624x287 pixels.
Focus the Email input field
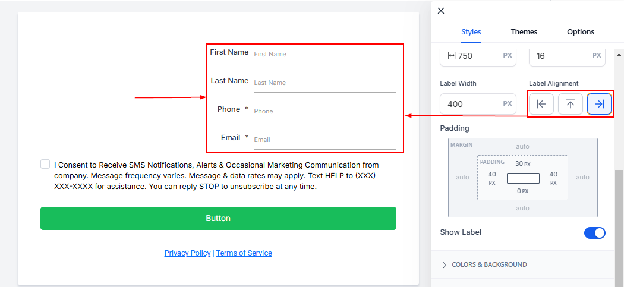click(324, 140)
